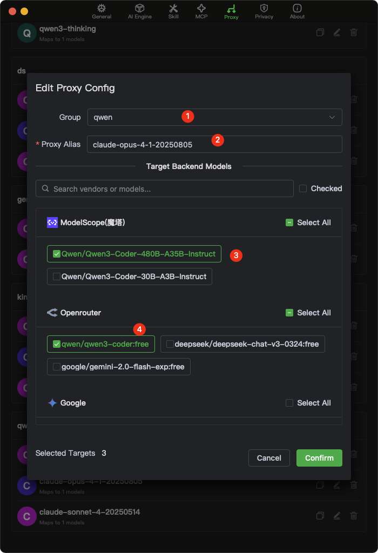Click the copy icon beside qwen3-thinking
378x553 pixels.
320,32
